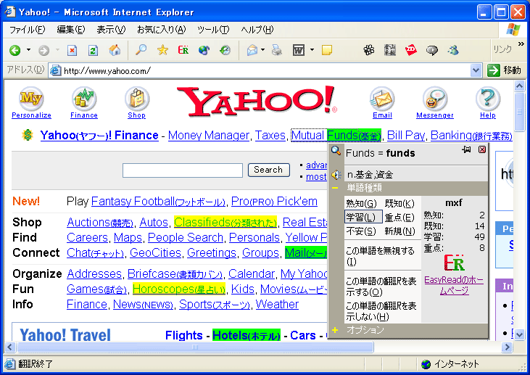The width and height of the screenshot is (530, 375).
Task: Open Yahoo Personalize My icon
Action: pyautogui.click(x=31, y=99)
